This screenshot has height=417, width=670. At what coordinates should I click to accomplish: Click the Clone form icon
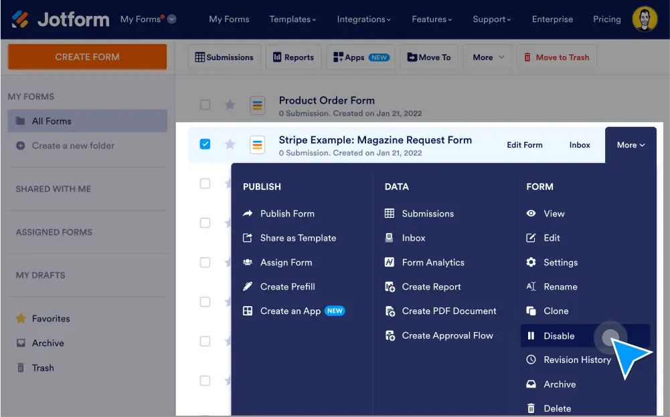[531, 311]
